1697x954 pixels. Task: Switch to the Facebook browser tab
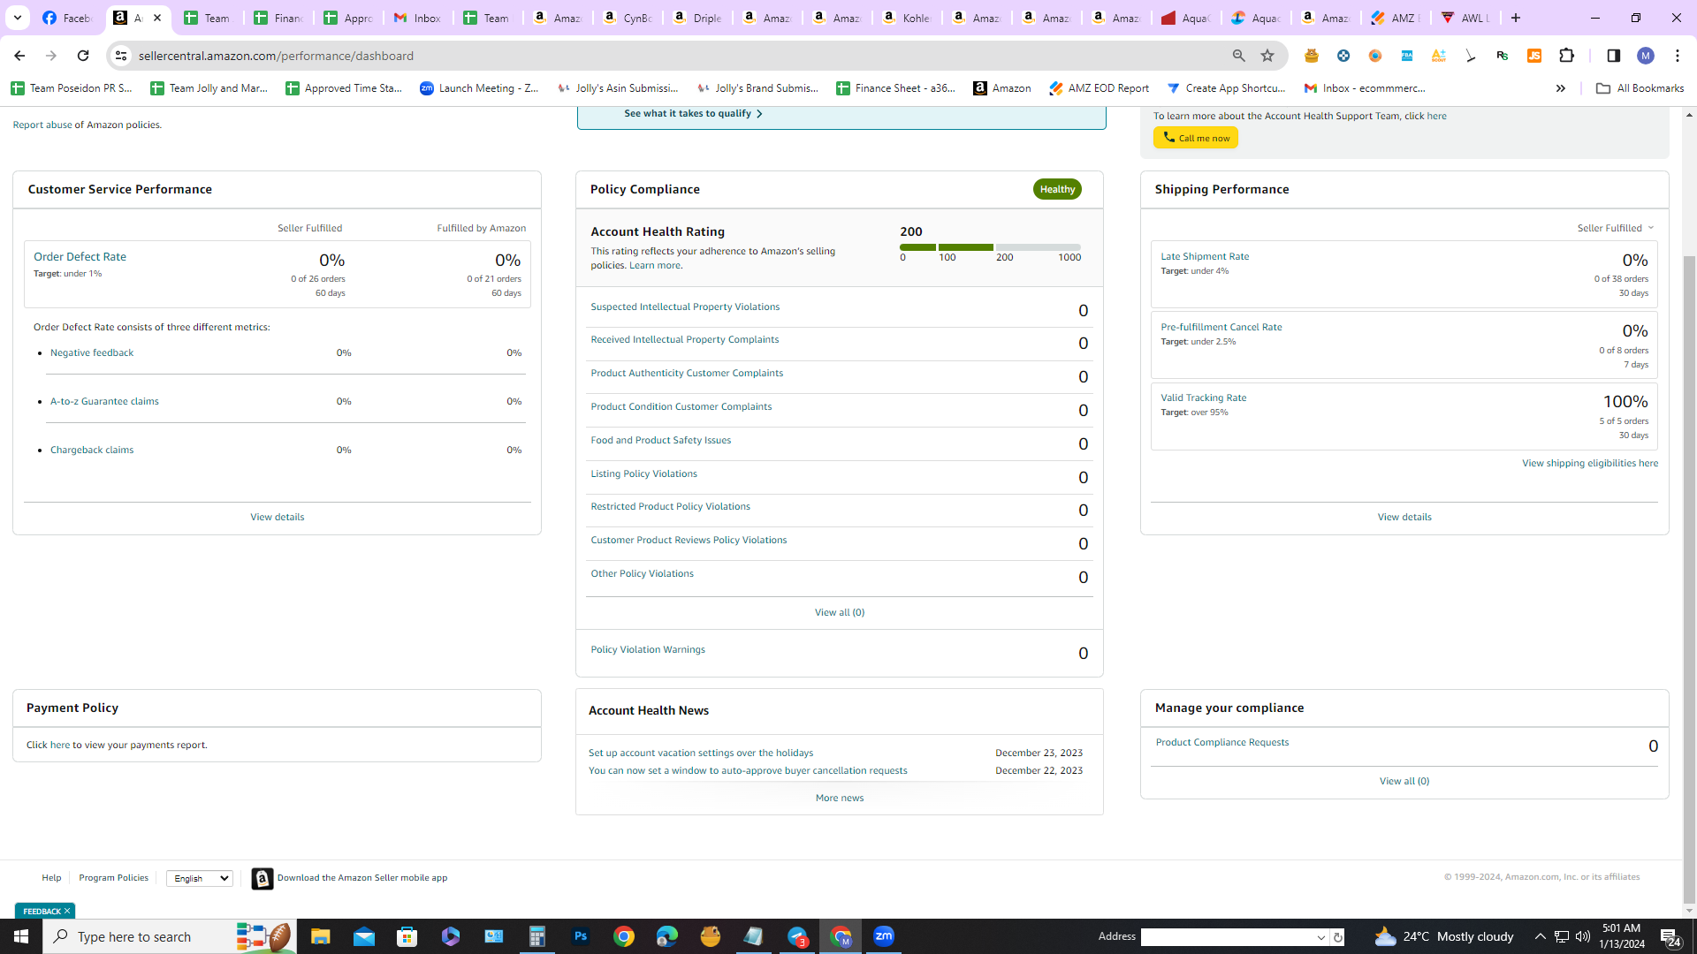point(67,18)
